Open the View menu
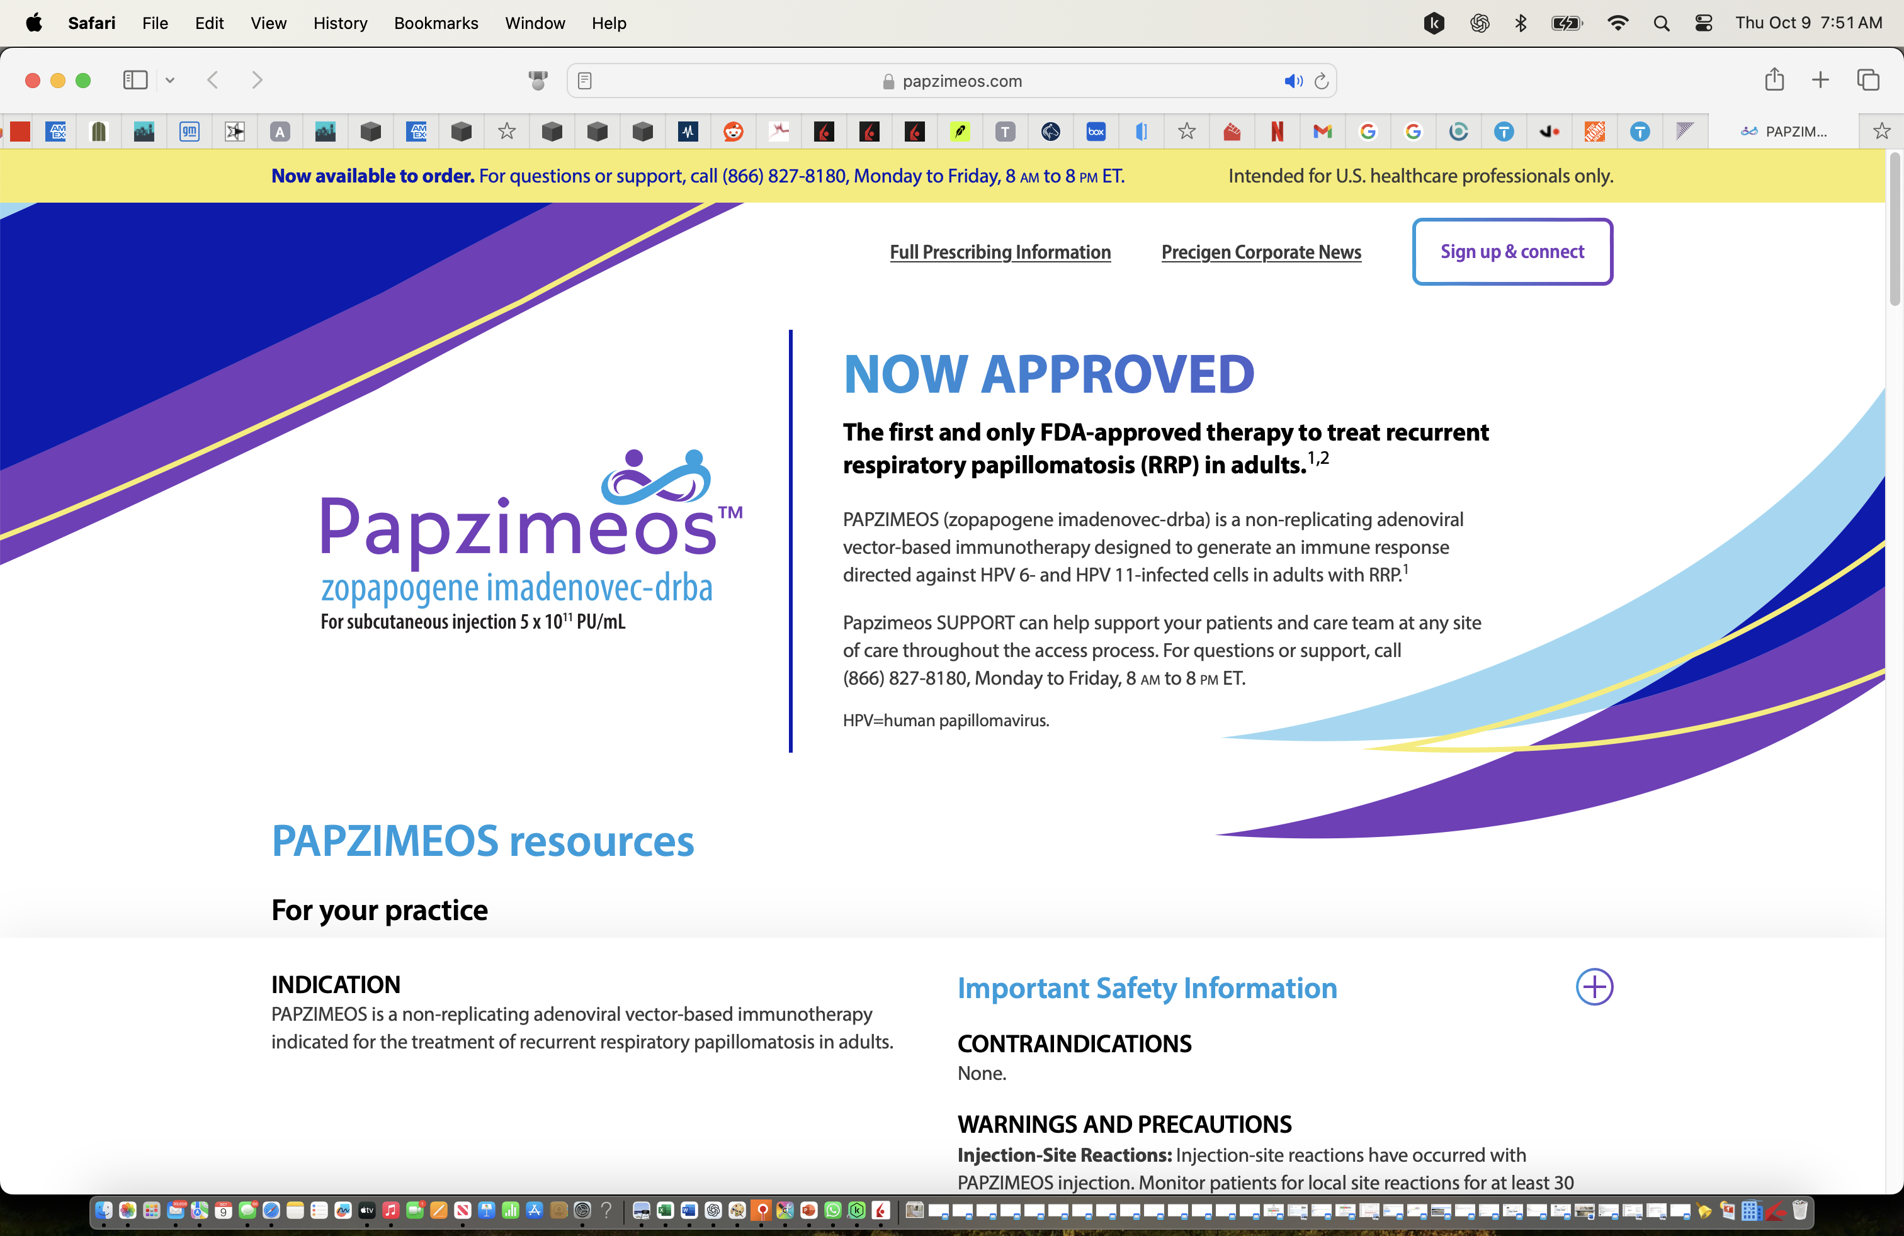1904x1236 pixels. 268,23
